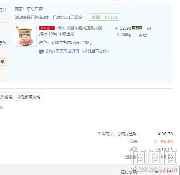The width and height of the screenshot is (180, 175).
Task: Click the ¥12.90 item price
Action: pos(123,28)
